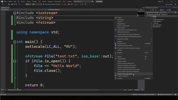Click the home icon in Solution Explorer toolbar
The image size is (178, 100).
151,10
